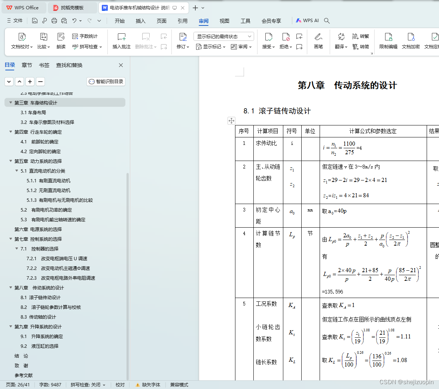
Task: Click 页面: 26/41 page indicator
Action: [18, 385]
